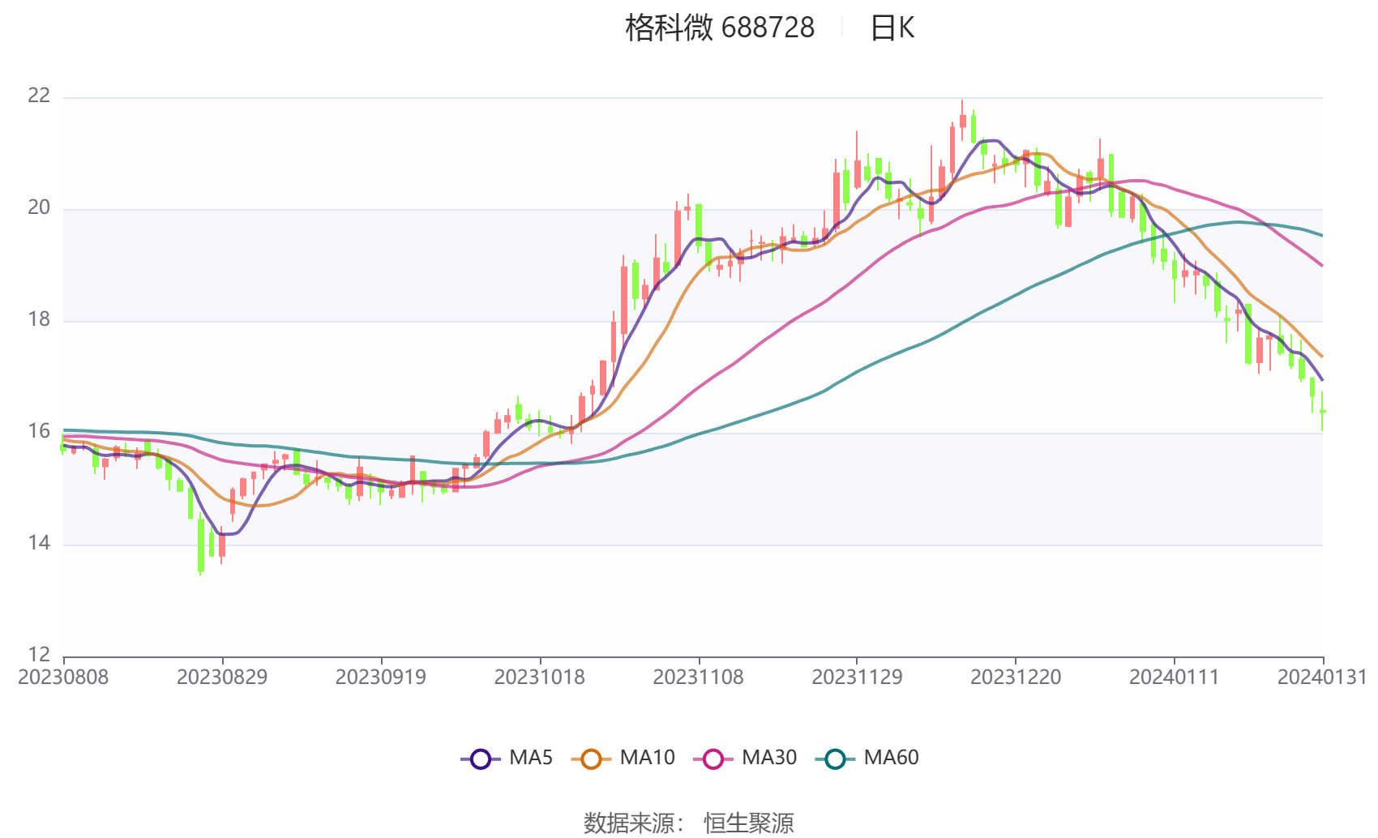Select the 20231108 x-axis date label
Viewport: 1378px width, 838px height.
click(699, 677)
